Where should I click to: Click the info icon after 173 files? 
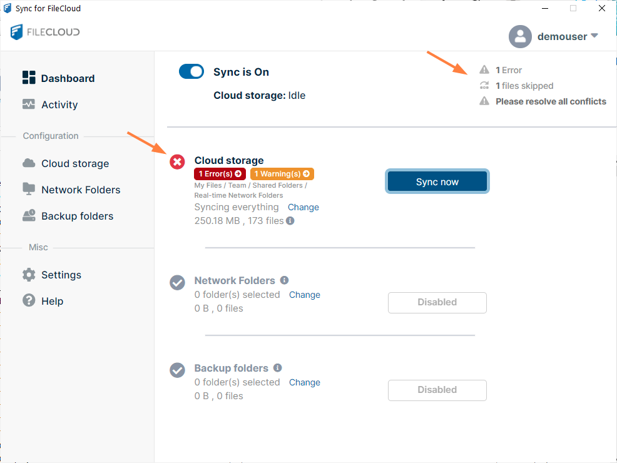(290, 221)
